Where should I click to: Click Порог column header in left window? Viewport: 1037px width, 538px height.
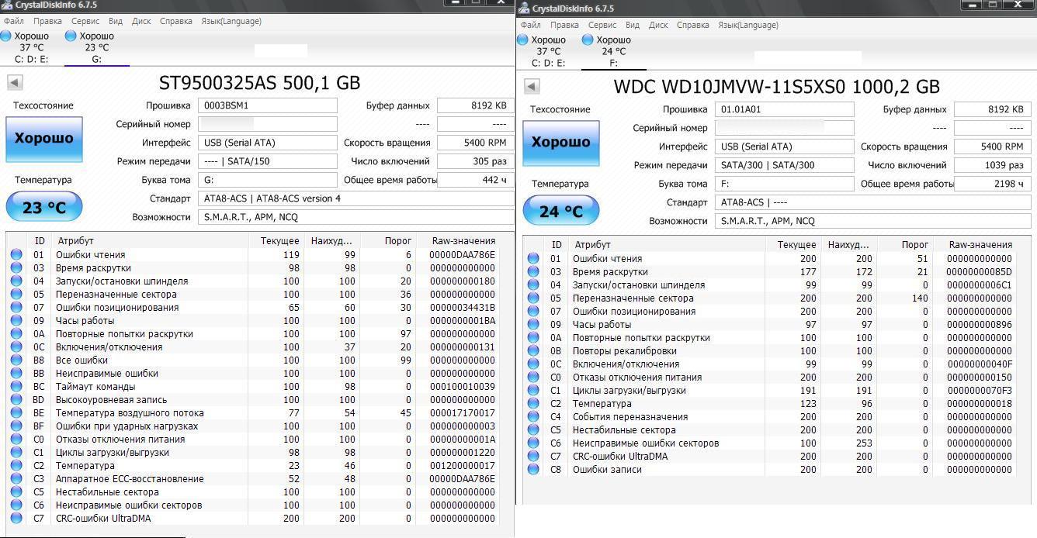(388, 241)
